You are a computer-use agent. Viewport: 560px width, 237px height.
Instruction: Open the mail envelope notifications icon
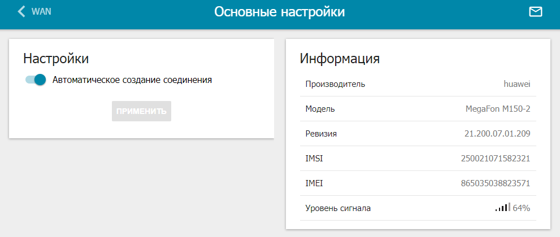[535, 11]
